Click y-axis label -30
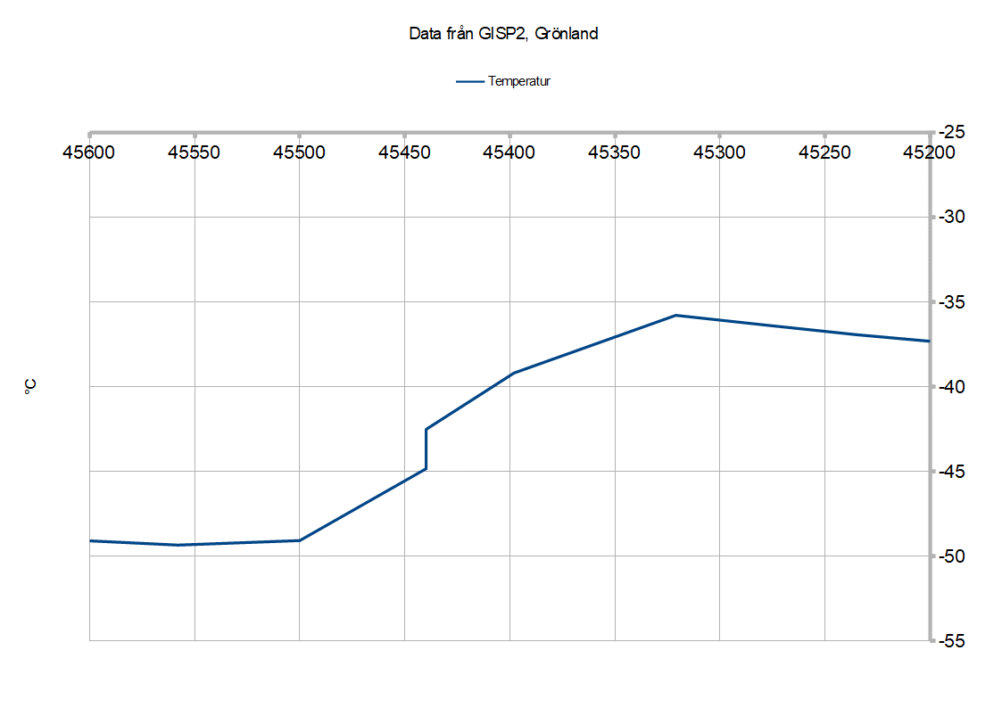Viewport: 1002px width, 708px height. click(951, 217)
